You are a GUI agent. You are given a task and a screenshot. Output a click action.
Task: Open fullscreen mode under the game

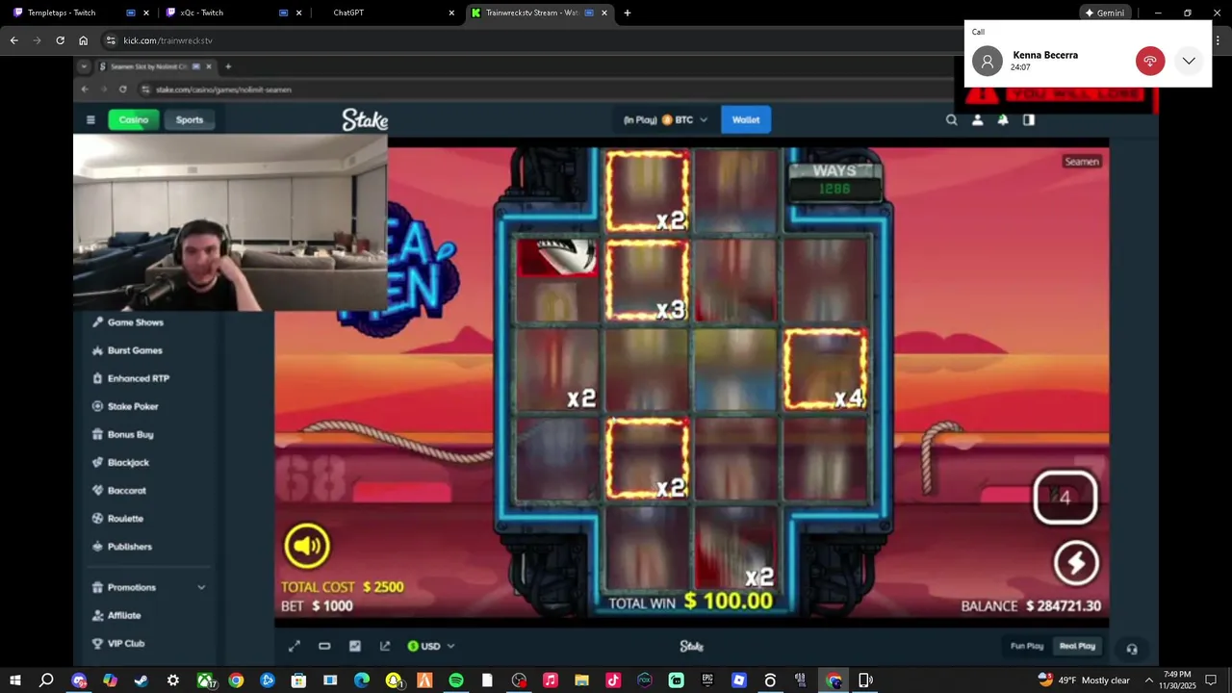pos(295,646)
